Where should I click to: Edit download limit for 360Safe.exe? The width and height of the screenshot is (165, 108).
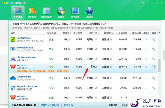(x=96, y=40)
